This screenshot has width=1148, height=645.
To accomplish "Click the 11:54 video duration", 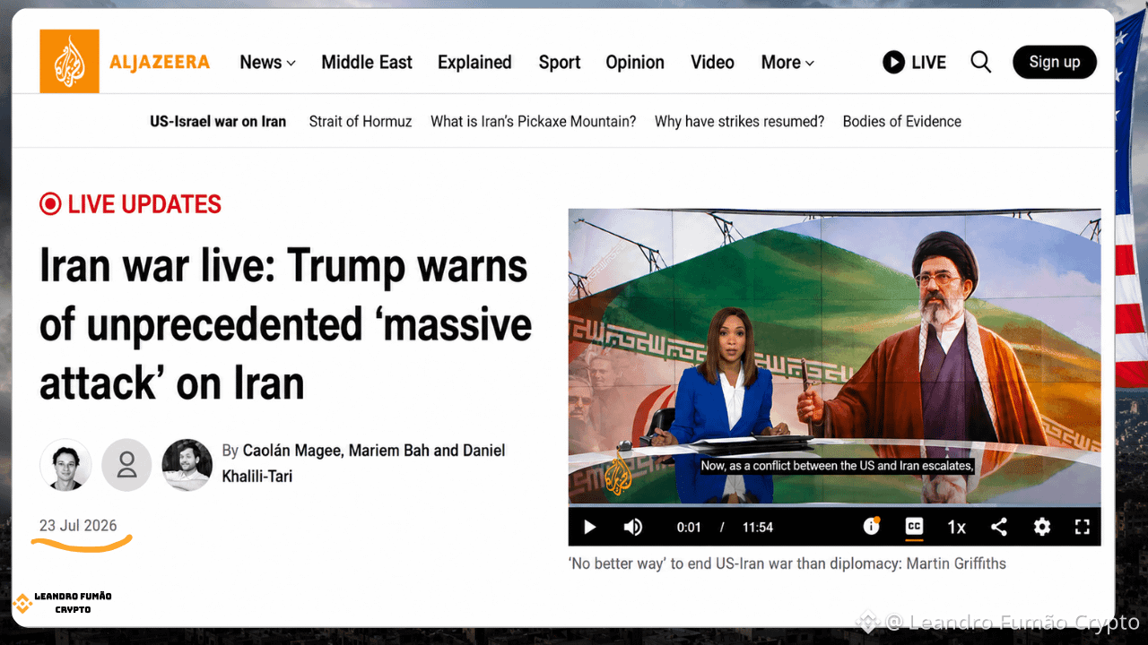I will (x=758, y=527).
